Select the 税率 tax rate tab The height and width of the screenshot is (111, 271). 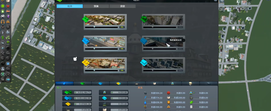tap(70, 6)
